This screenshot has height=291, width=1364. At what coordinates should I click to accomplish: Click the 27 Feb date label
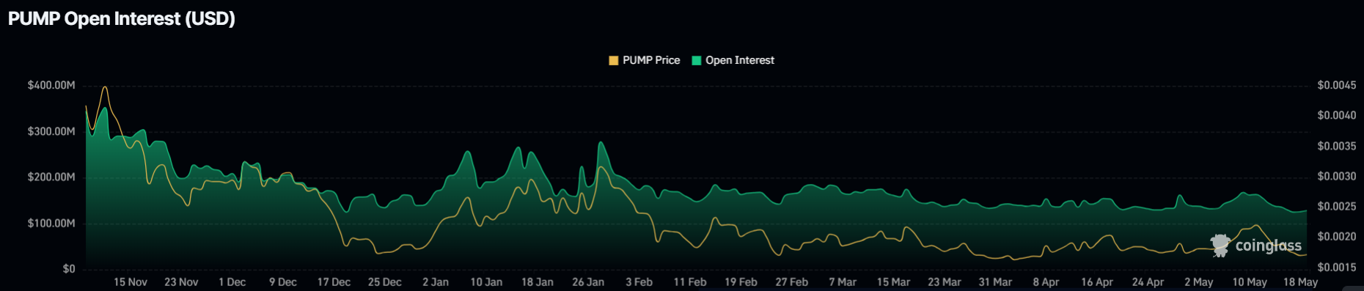click(792, 282)
